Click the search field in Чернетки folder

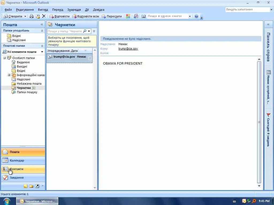[65, 31]
